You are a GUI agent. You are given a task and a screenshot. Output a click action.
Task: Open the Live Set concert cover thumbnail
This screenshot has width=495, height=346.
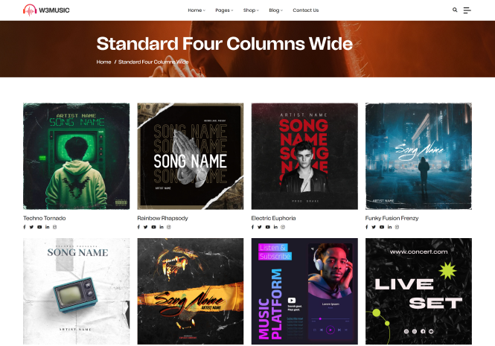coord(418,291)
